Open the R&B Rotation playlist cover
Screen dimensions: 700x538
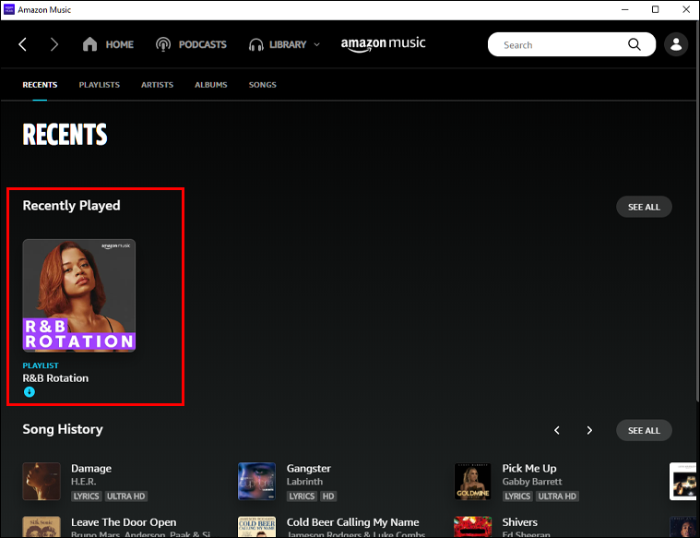(x=79, y=295)
